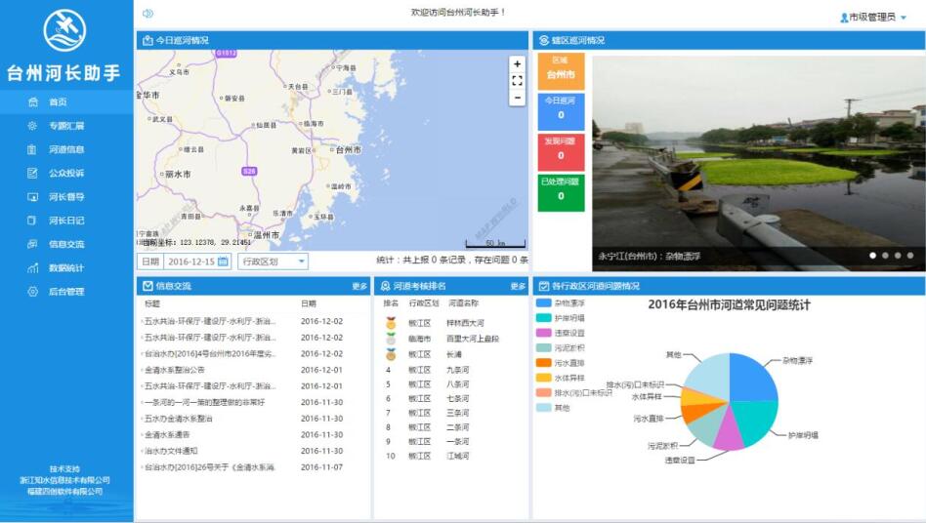The image size is (926, 523).
Task: Open 金清水系整治公告 article link
Action: [x=175, y=370]
